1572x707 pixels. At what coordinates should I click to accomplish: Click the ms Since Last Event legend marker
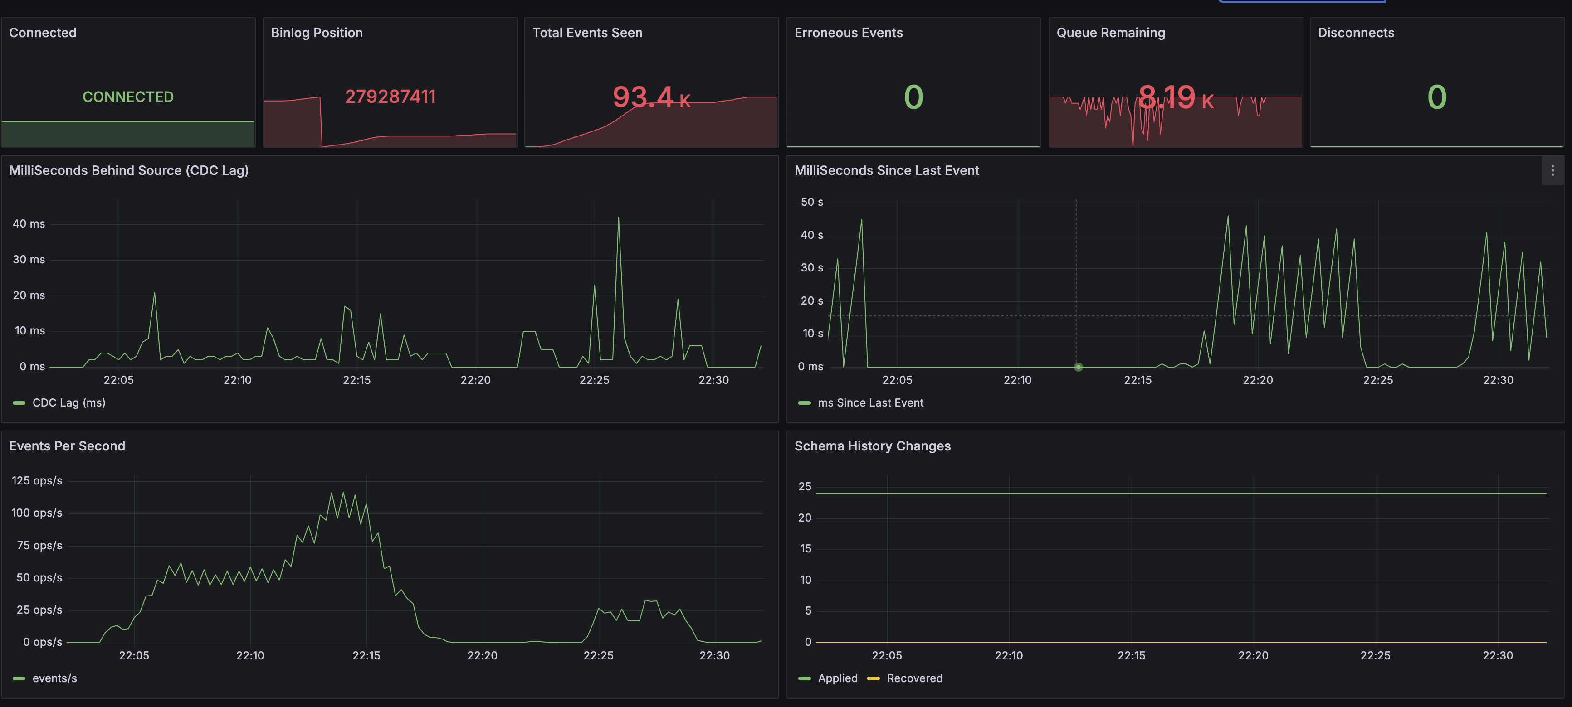804,402
